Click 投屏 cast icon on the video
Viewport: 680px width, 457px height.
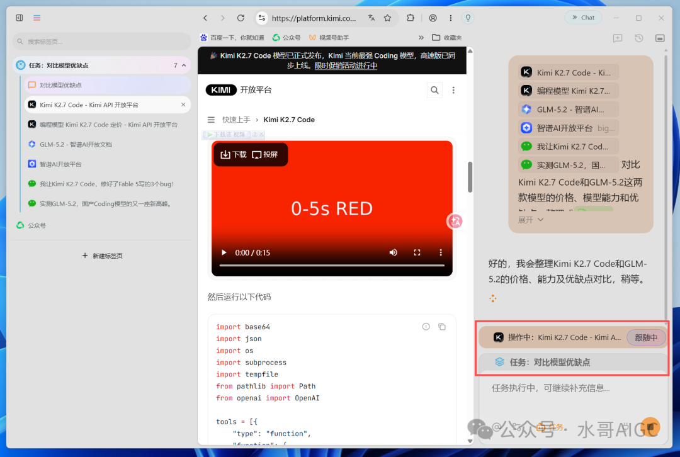pos(264,155)
